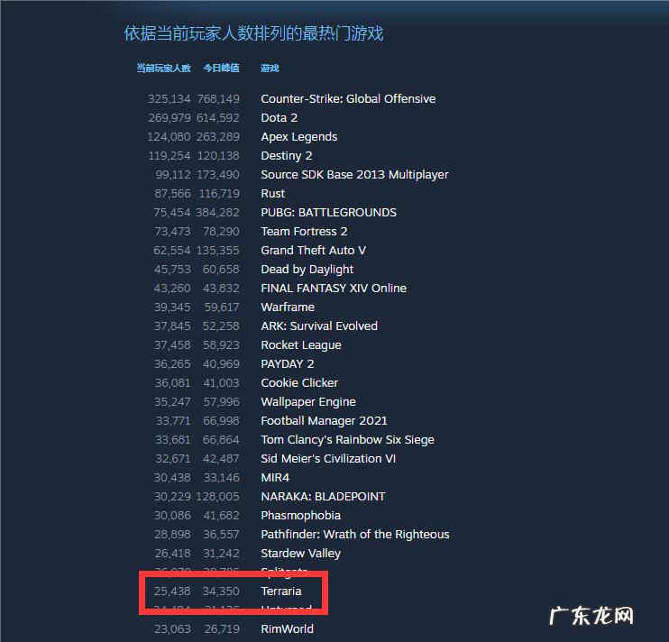Click ARK: Survival Evolved
The width and height of the screenshot is (669, 642).
(x=319, y=326)
